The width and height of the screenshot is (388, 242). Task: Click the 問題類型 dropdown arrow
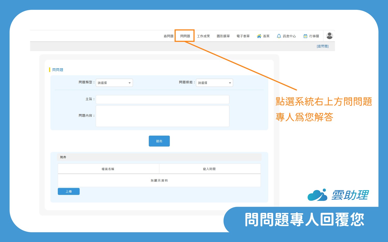click(130, 83)
